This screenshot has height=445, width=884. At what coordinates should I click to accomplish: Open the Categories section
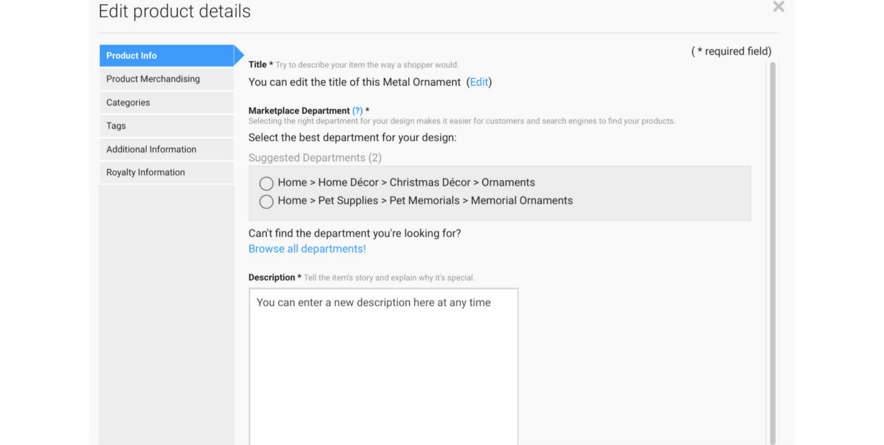[x=167, y=103]
